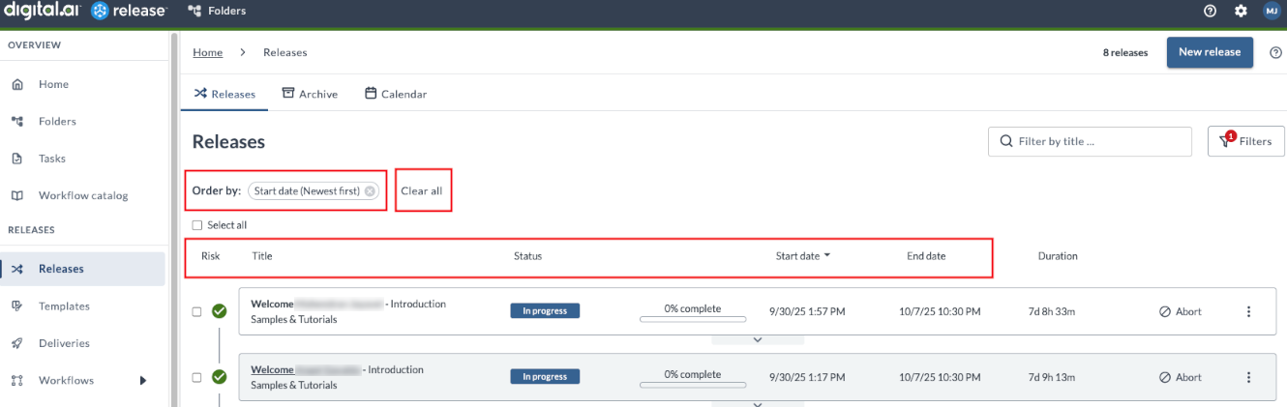
Task: Click the Clear all link
Action: (422, 191)
